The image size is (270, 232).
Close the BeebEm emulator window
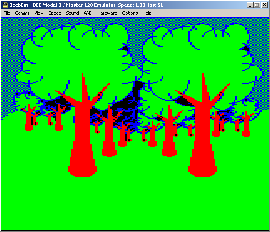point(264,5)
